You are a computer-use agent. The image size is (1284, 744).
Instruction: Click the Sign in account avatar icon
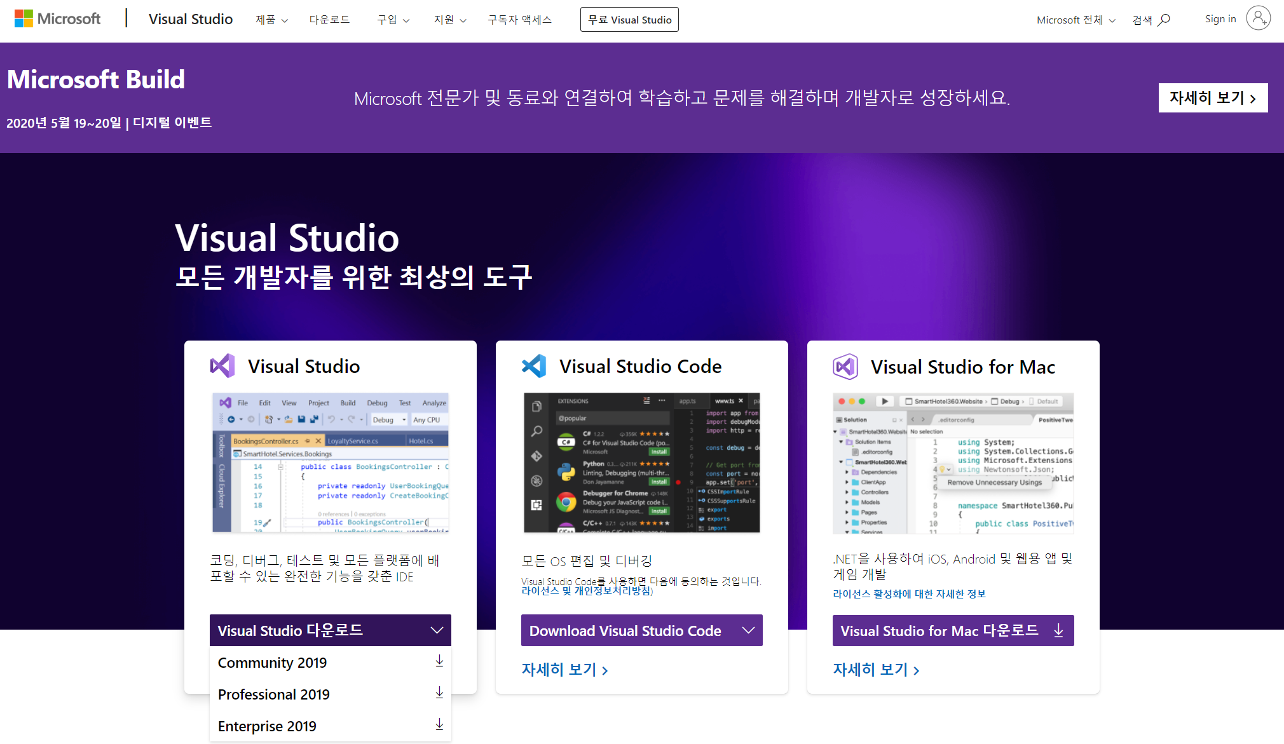(1258, 19)
